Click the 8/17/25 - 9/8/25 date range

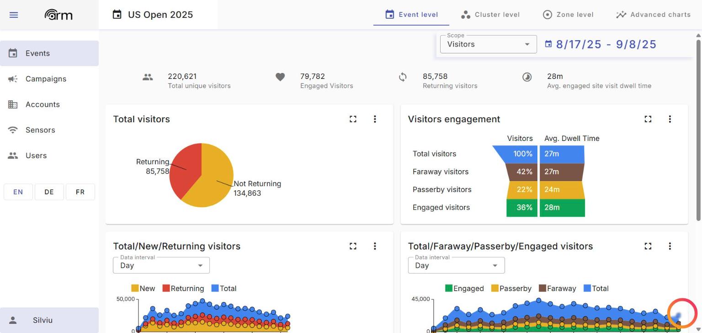606,44
